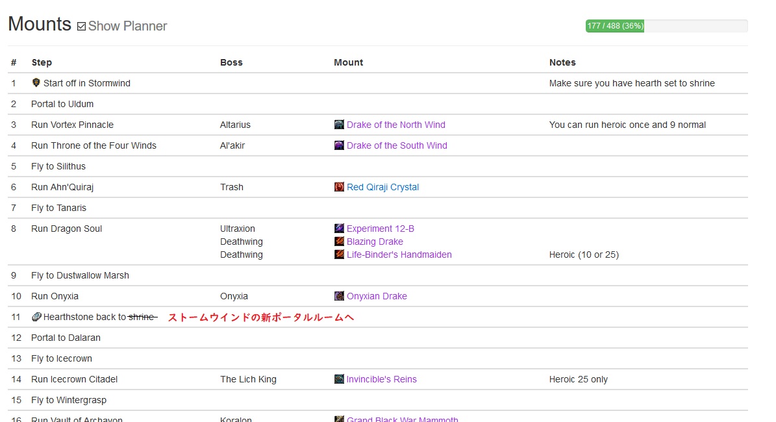Click the Trash boss cell
This screenshot has height=422, width=776.
coord(232,187)
